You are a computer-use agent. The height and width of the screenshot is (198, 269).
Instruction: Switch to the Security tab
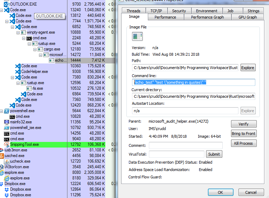179,11
